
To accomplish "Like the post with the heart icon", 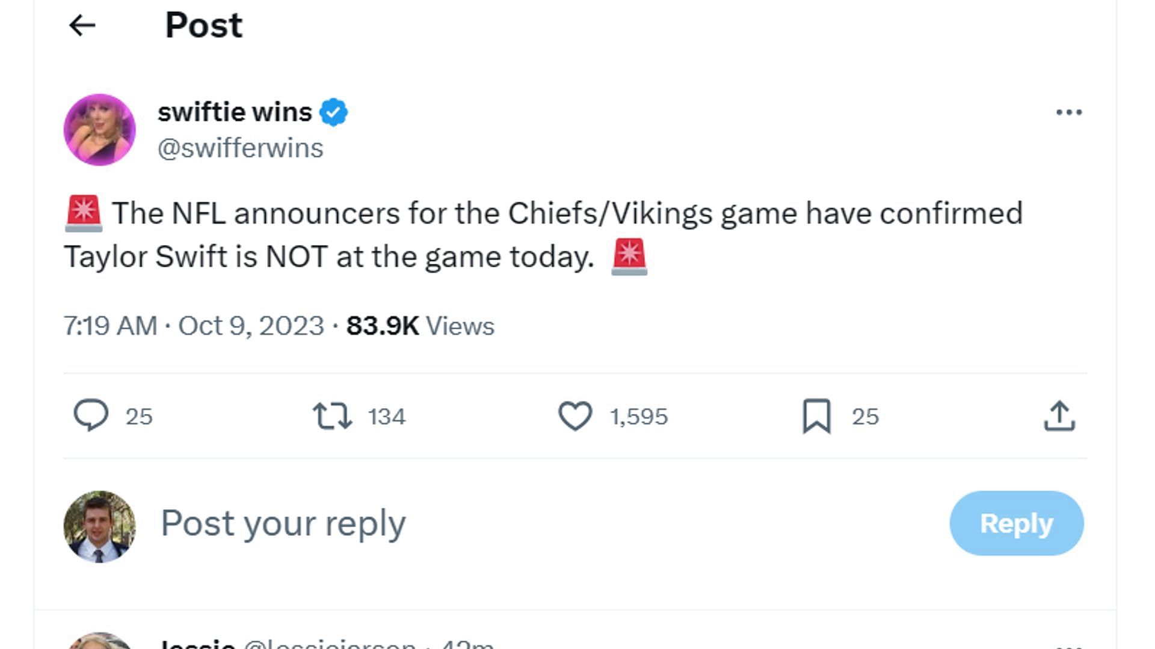I will coord(575,416).
